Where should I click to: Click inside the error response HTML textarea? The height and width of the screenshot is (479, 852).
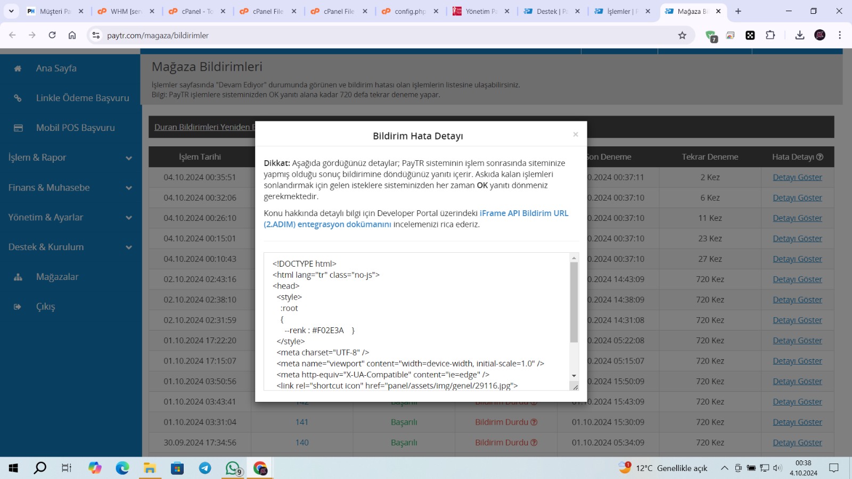click(416, 321)
